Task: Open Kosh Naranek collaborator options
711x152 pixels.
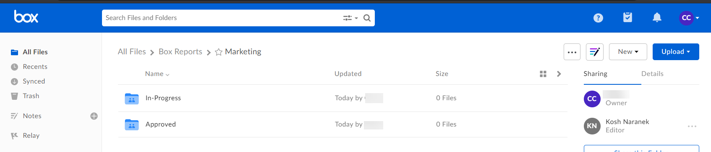Action: 692,126
